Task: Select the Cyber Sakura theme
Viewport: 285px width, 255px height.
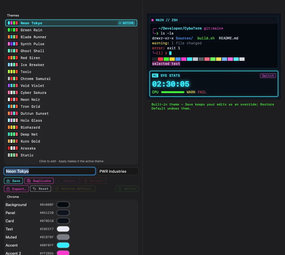Action: [71, 93]
